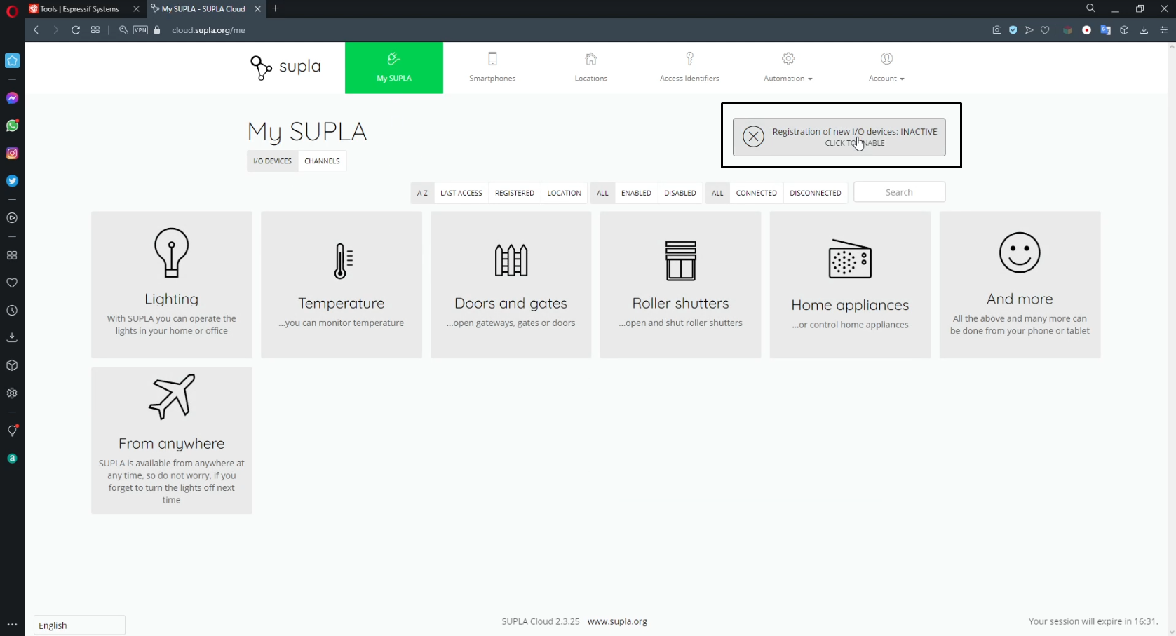
Task: Click the From anywhere airplane card
Action: [172, 440]
